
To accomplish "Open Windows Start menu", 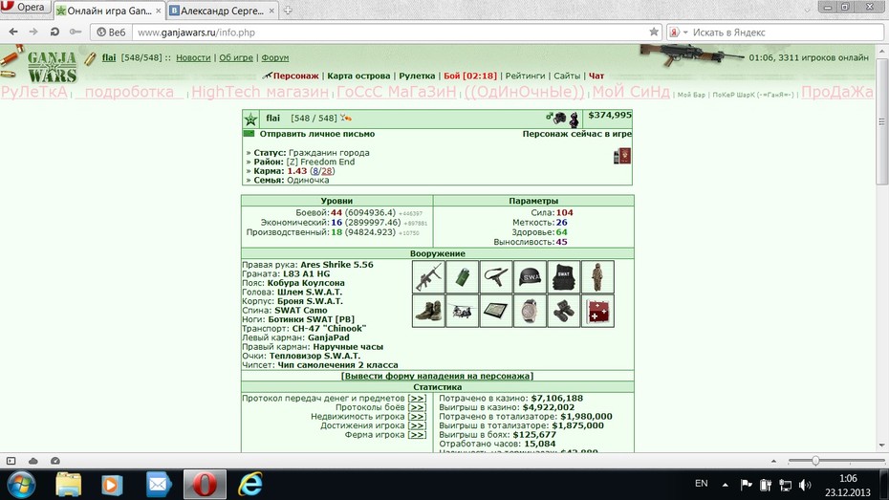I will pyautogui.click(x=22, y=485).
